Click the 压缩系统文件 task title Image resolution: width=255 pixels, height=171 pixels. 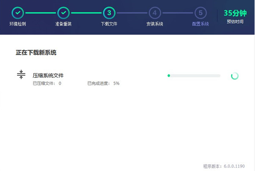[x=48, y=76]
